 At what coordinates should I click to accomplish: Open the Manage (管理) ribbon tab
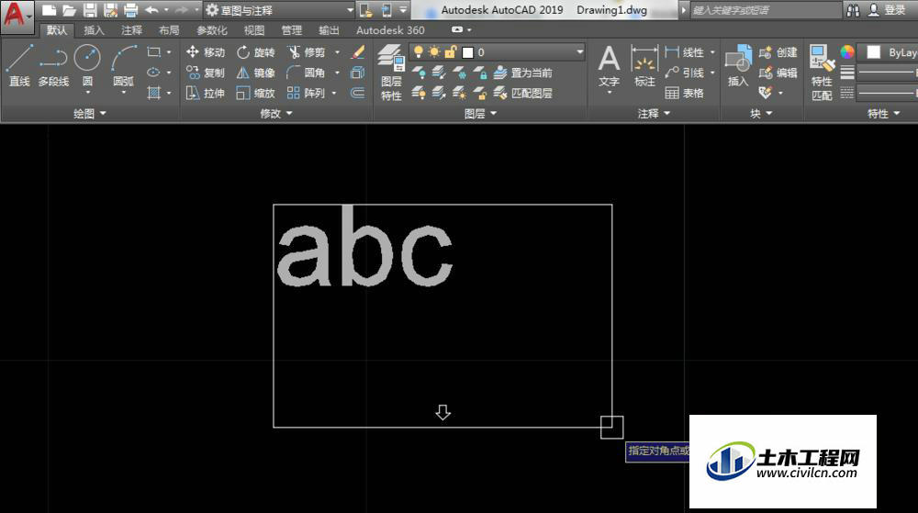click(x=291, y=30)
